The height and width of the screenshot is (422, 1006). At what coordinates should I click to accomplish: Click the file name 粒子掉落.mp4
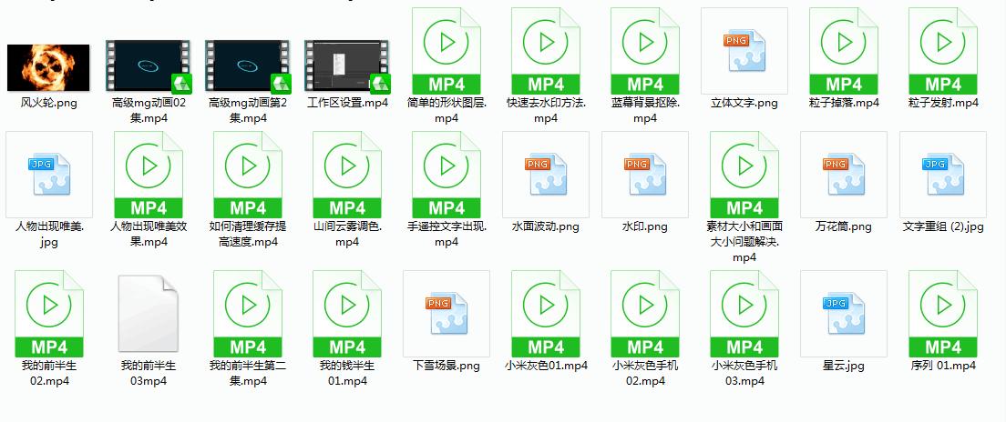click(x=844, y=103)
